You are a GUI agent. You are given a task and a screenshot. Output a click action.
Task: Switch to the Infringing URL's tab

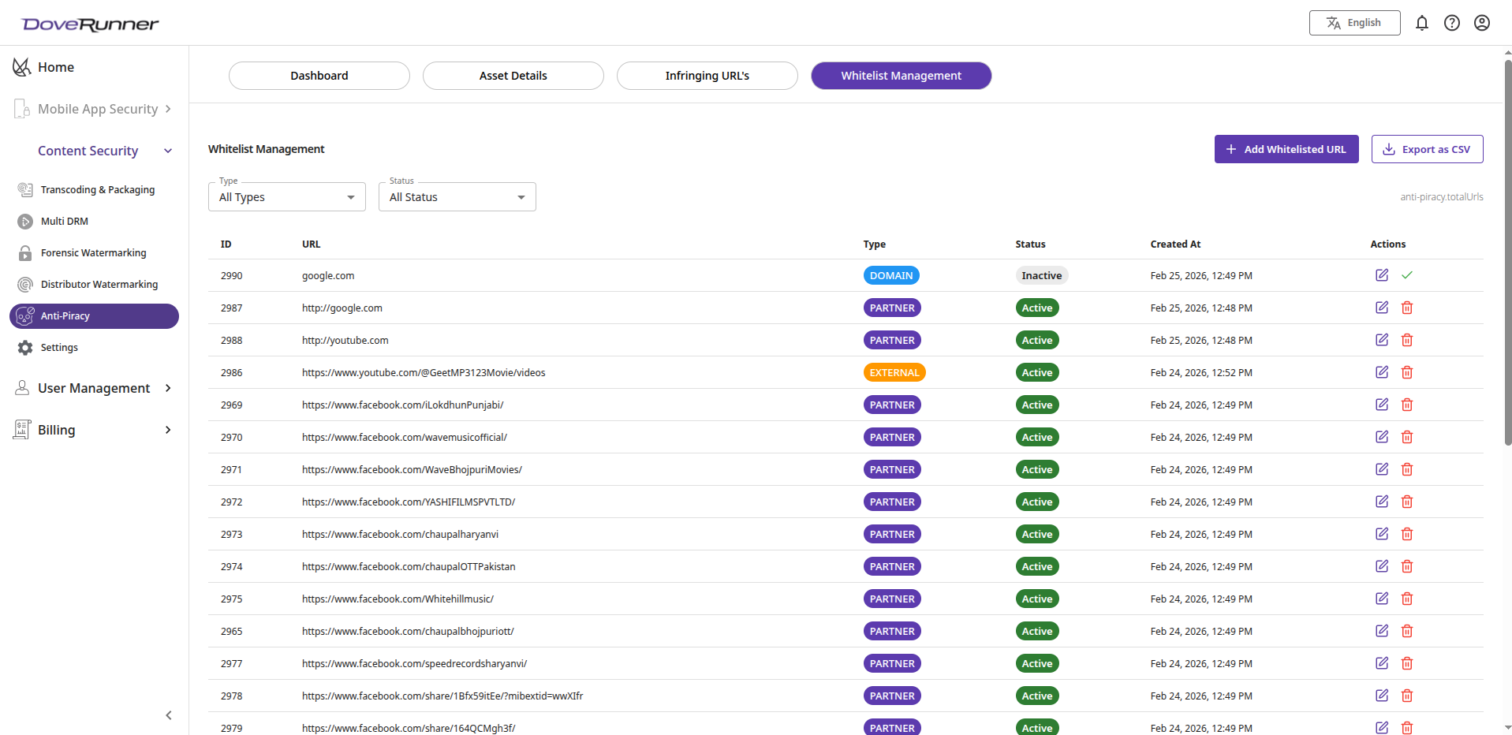coord(707,75)
